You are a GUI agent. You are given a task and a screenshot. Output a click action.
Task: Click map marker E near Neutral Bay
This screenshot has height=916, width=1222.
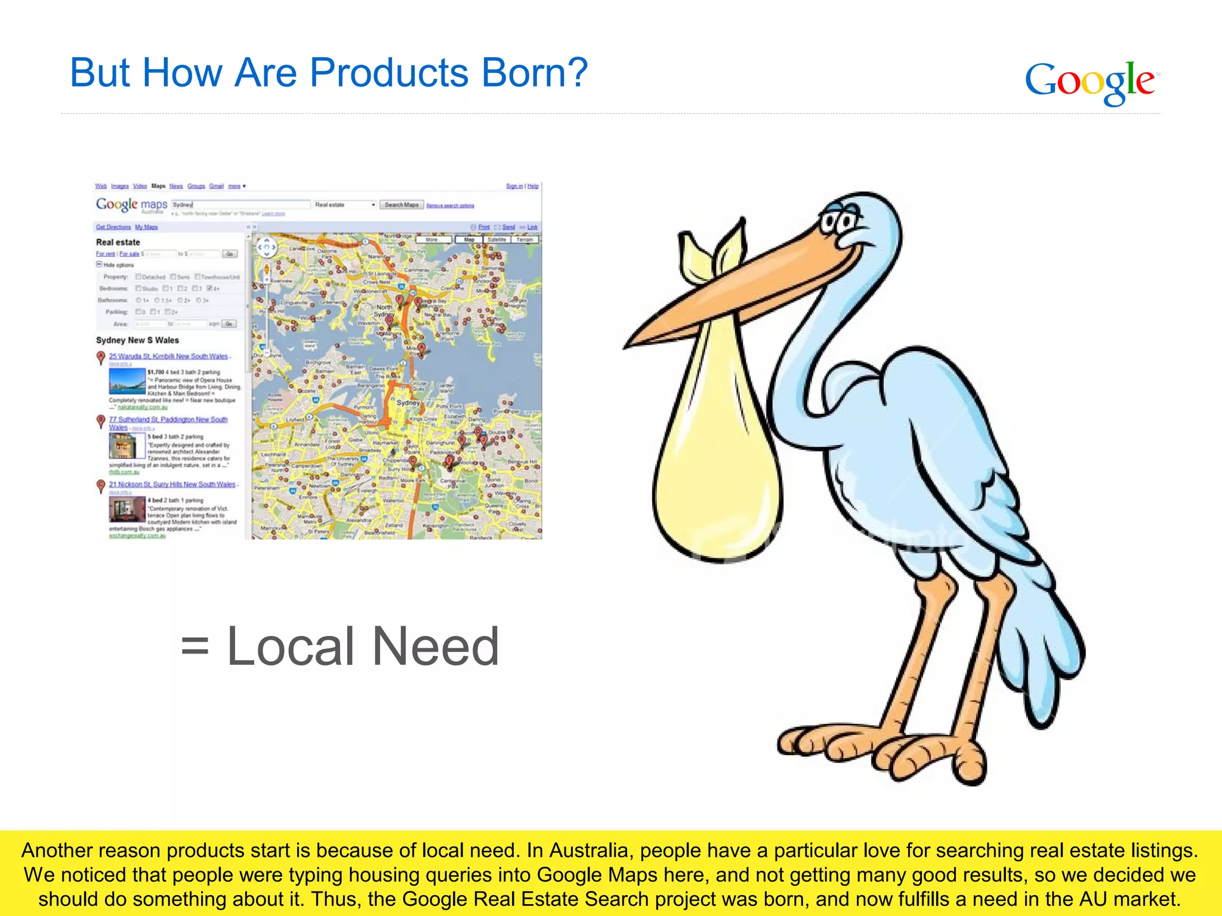click(418, 303)
